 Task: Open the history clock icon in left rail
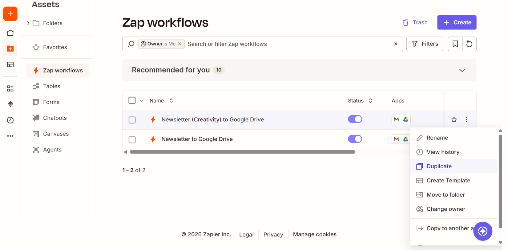(x=10, y=120)
